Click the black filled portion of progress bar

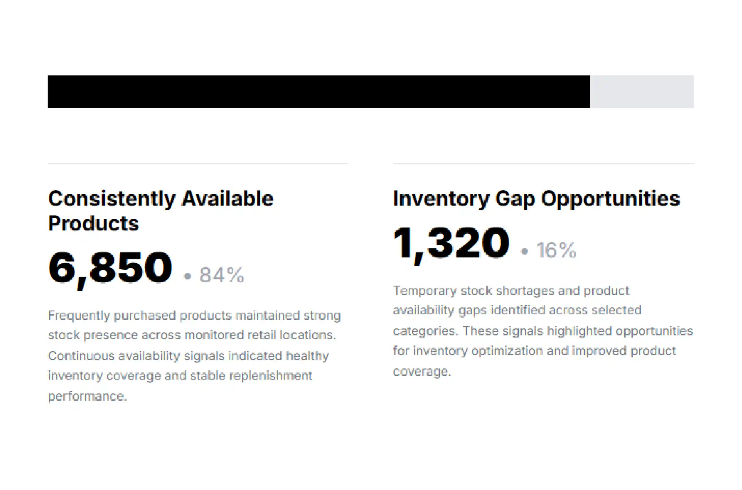click(318, 92)
